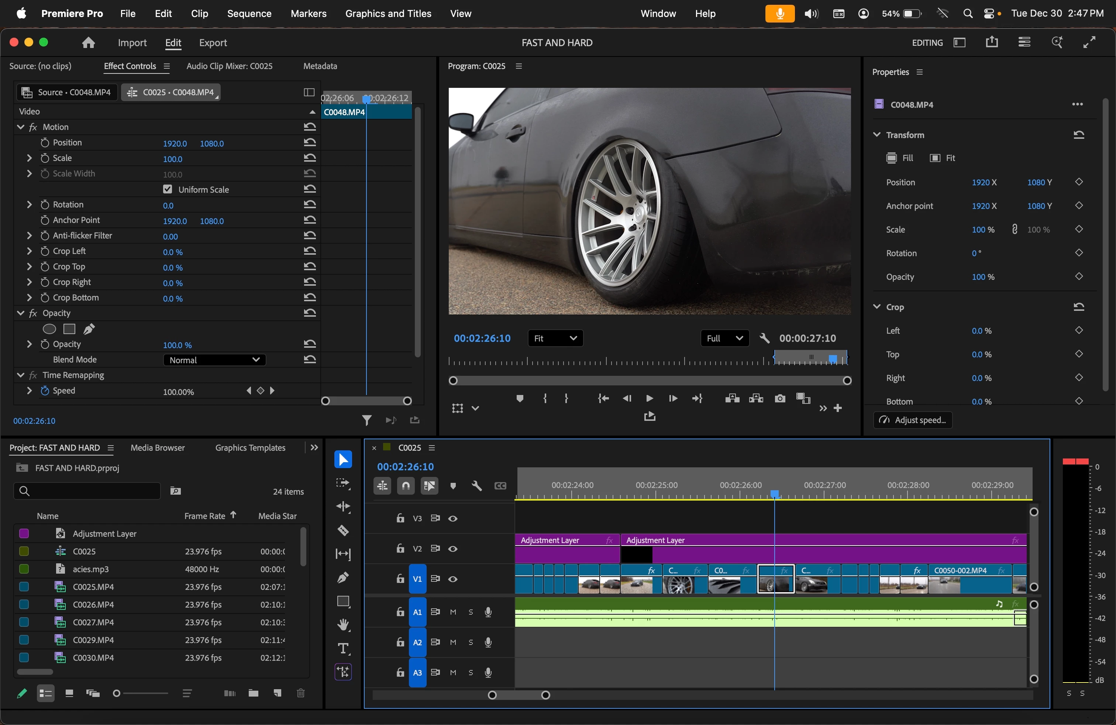Select the Type tool
Screen dimensions: 1116x725
(x=343, y=649)
